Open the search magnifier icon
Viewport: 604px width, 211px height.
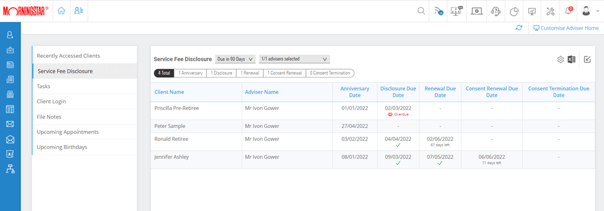422,11
